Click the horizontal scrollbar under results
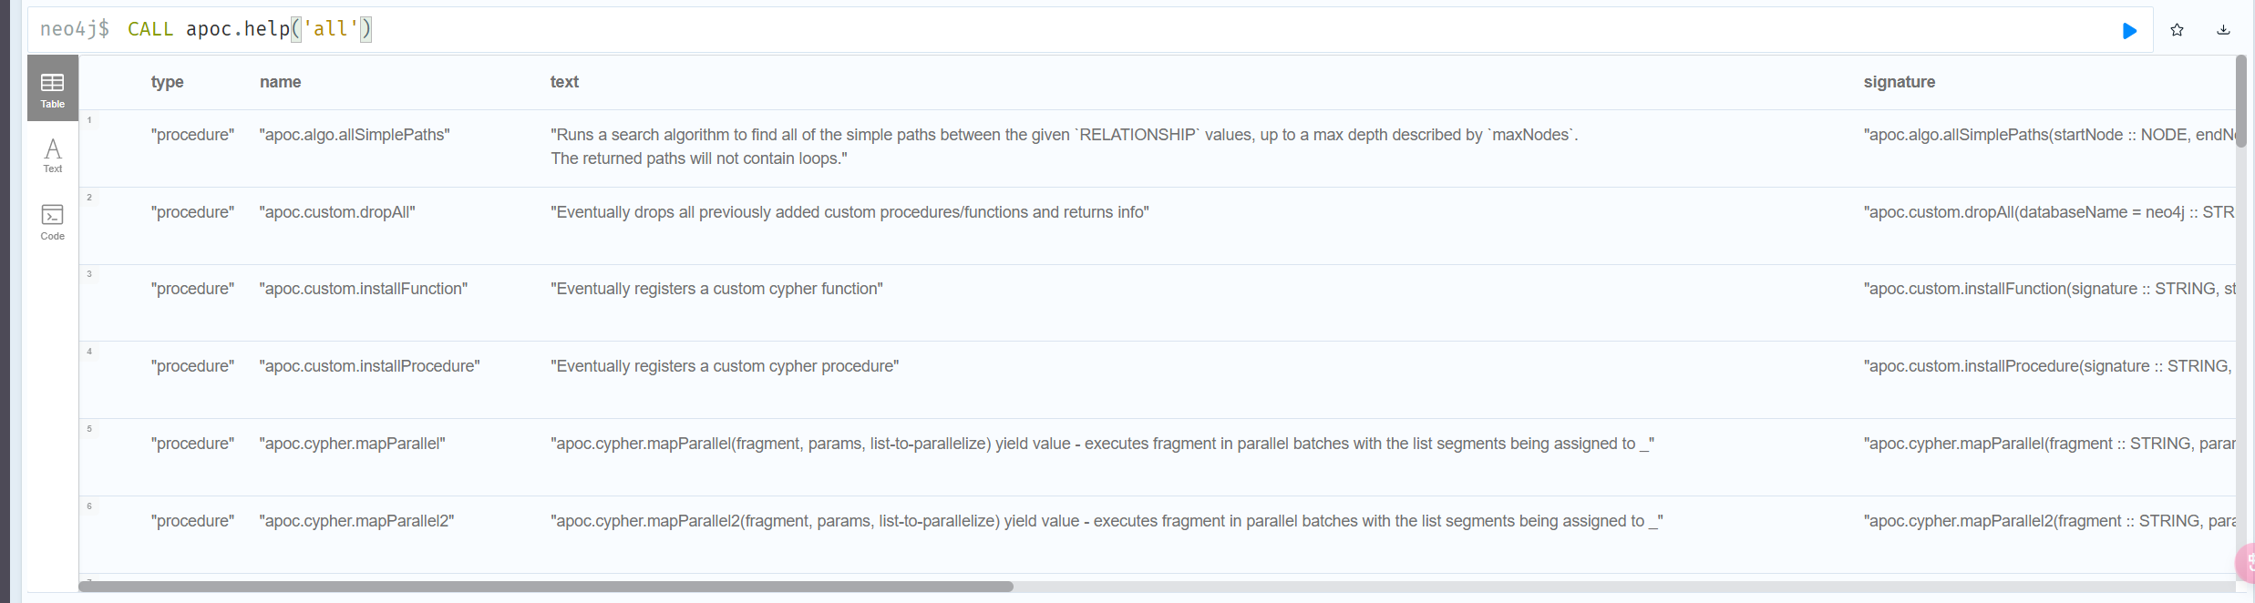The width and height of the screenshot is (2255, 603). pos(545,587)
